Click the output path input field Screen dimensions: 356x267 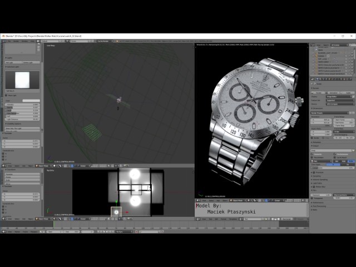[331, 150]
